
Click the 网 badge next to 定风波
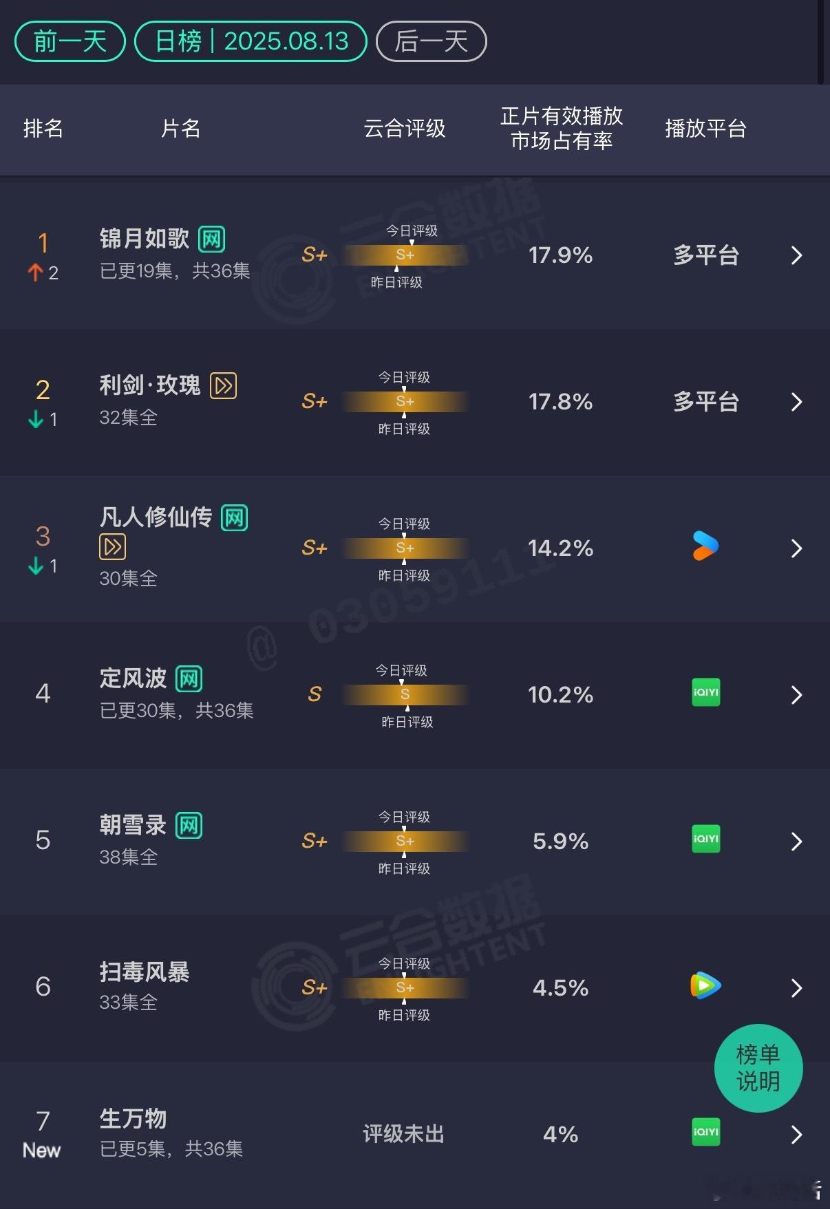pyautogui.click(x=189, y=678)
